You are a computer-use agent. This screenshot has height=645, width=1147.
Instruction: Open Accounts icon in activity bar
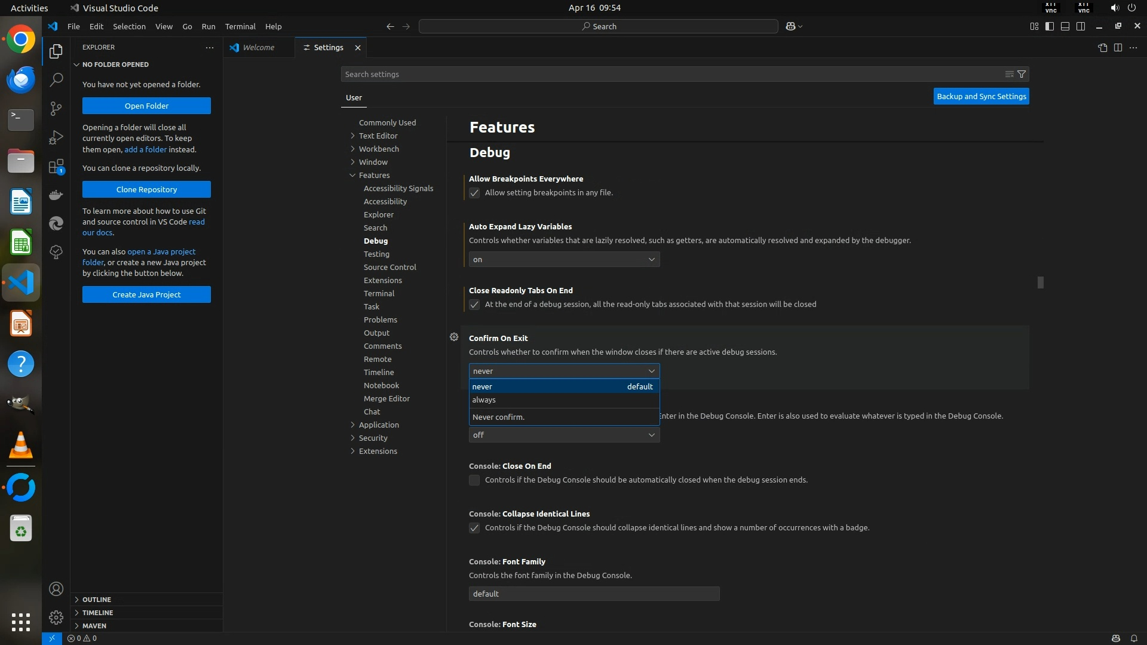(56, 589)
